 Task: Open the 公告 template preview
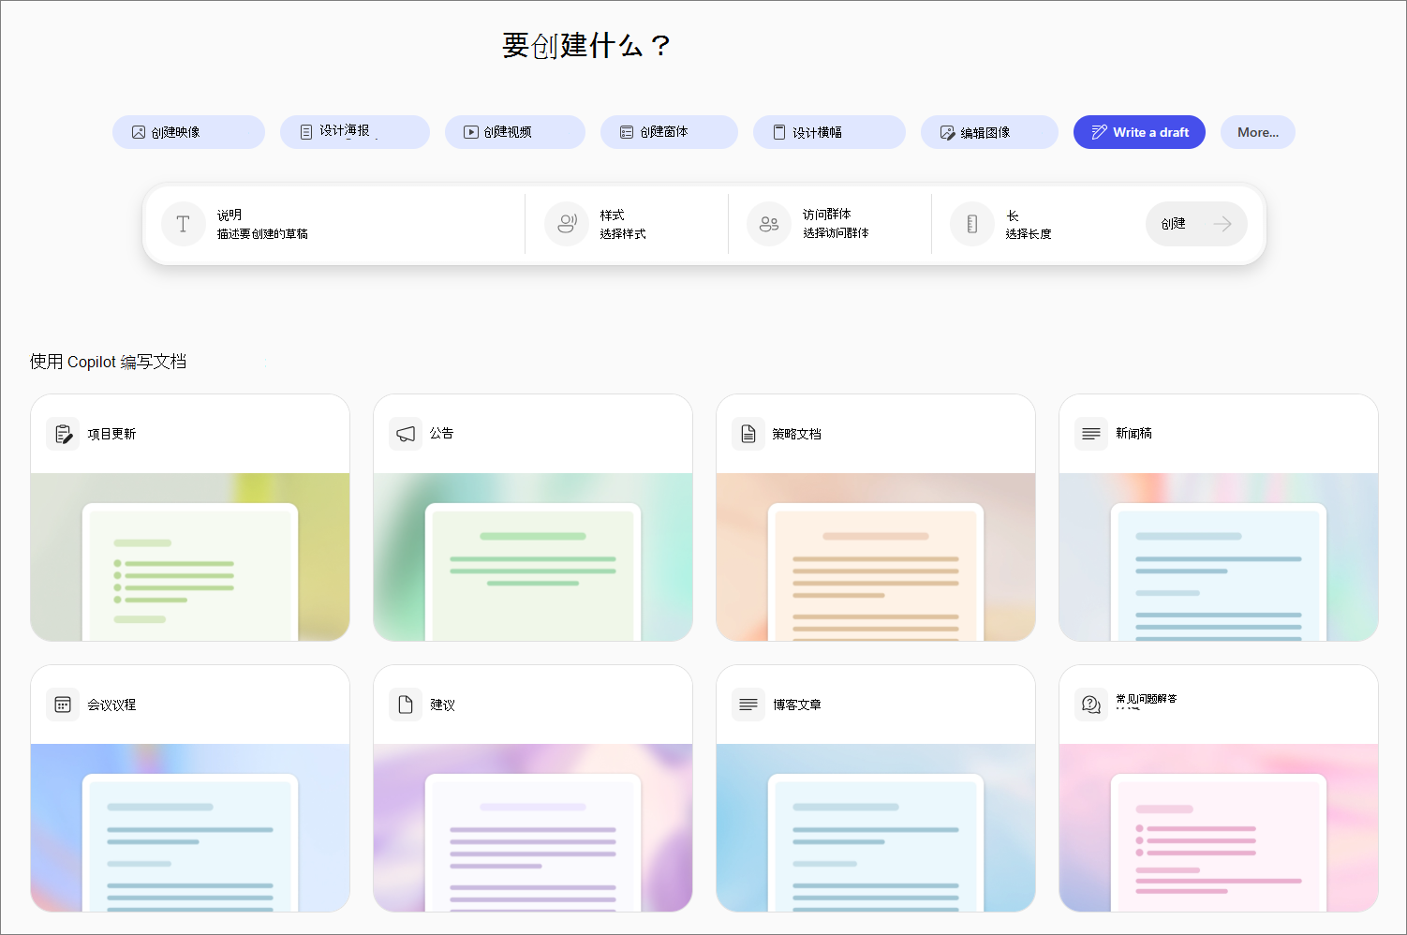[533, 557]
